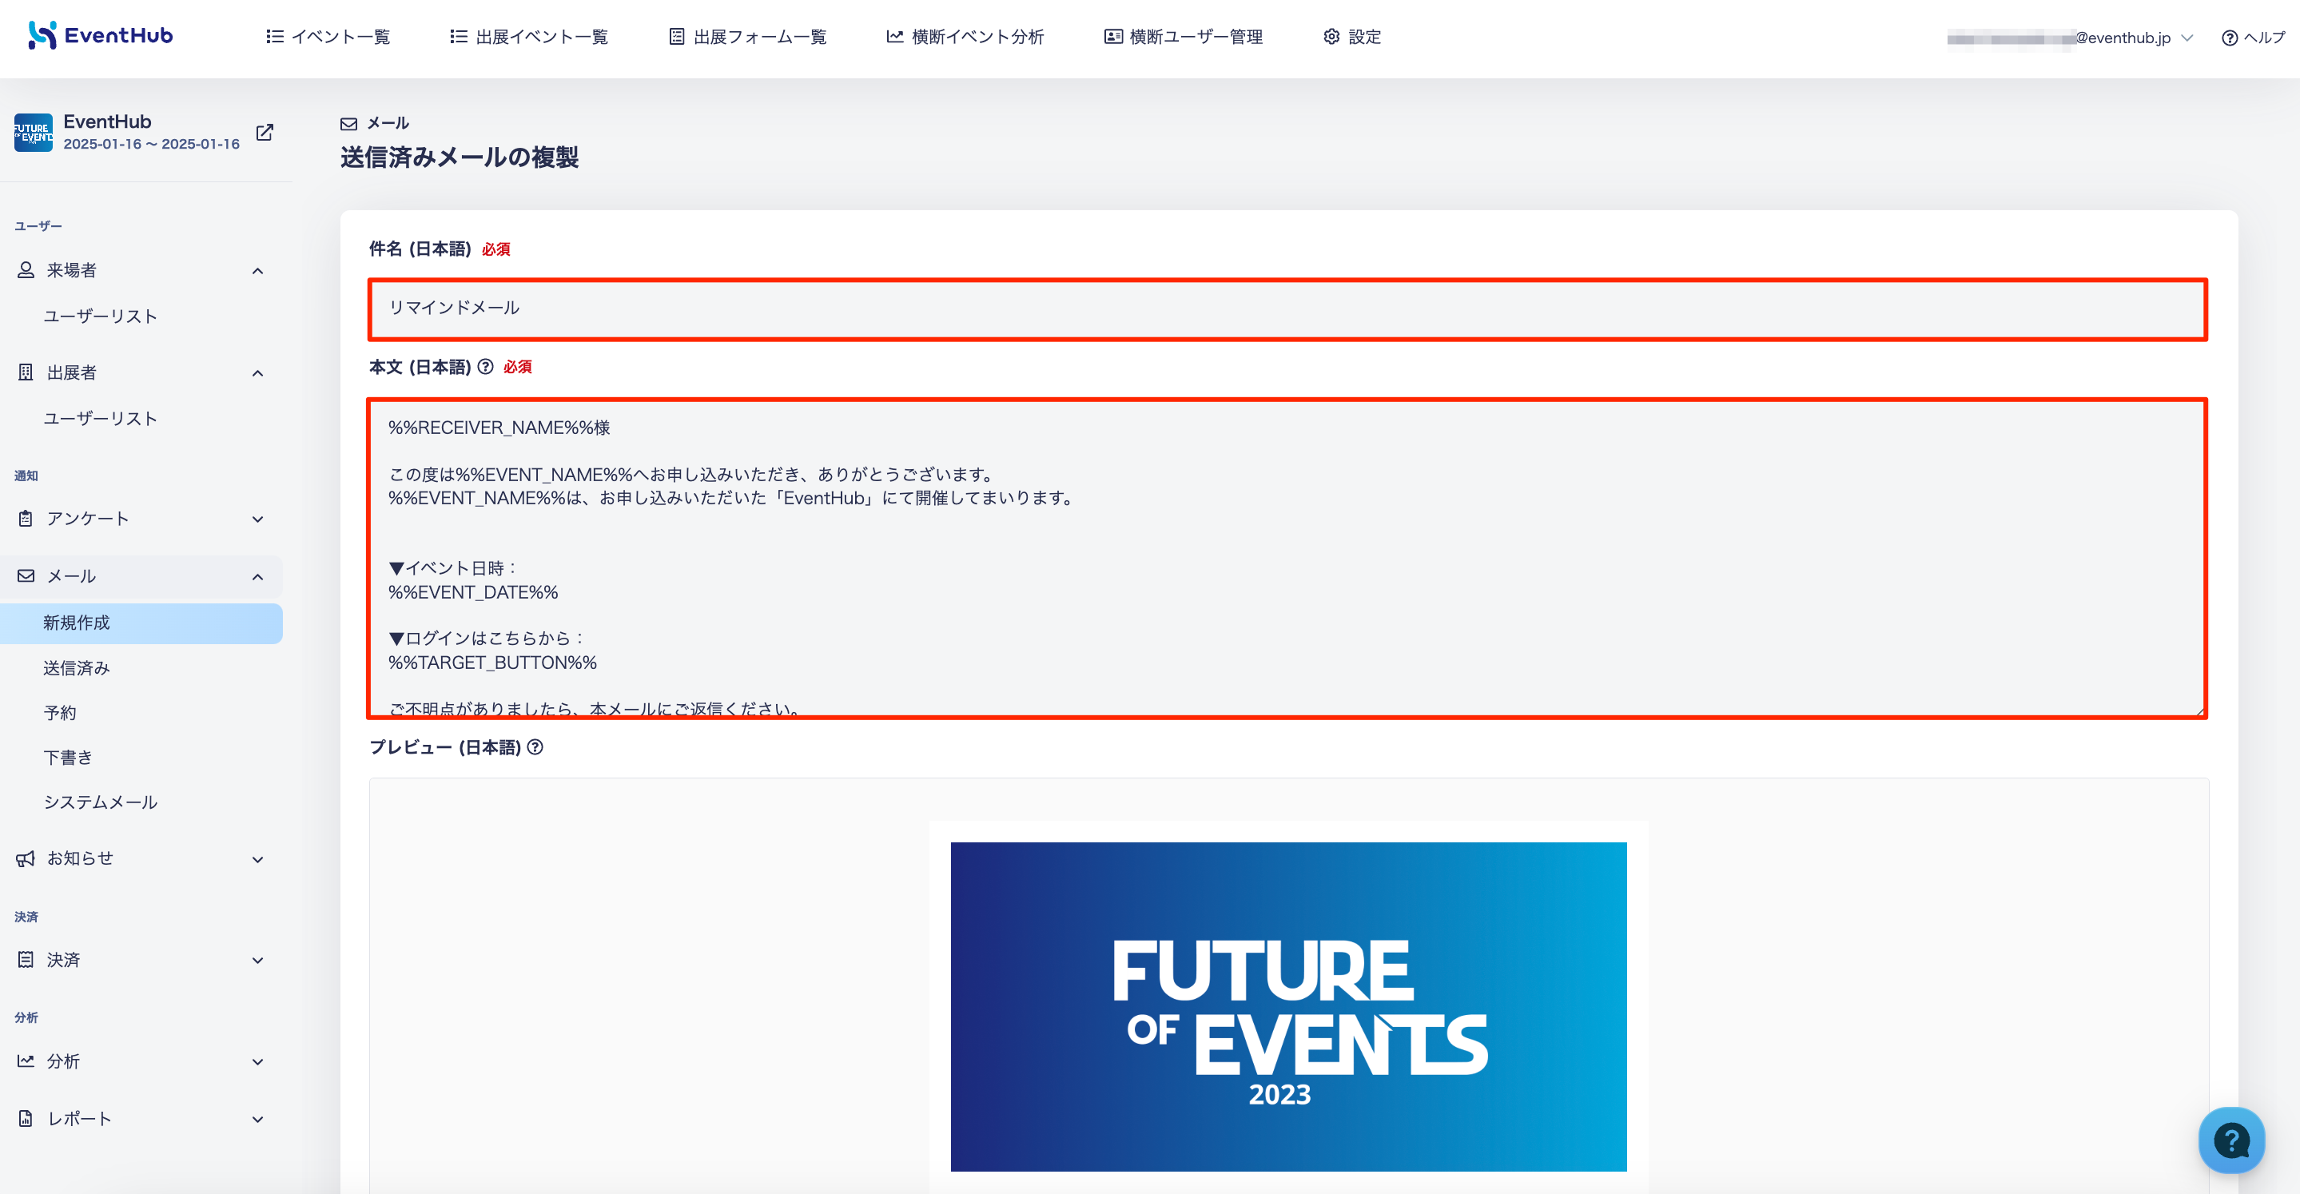Expand the アンケート section

[x=258, y=519]
